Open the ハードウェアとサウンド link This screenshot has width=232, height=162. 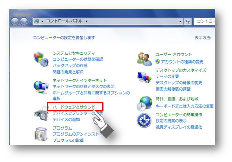[x=74, y=107]
